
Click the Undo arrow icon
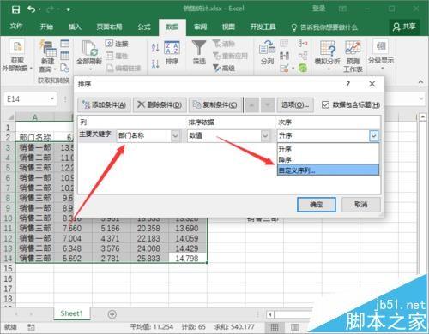pos(31,9)
